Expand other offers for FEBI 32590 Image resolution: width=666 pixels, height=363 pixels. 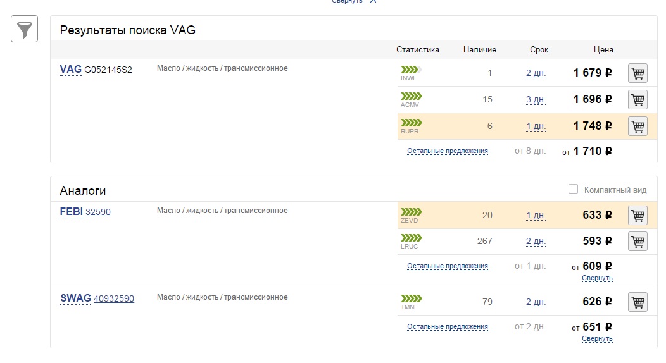[x=447, y=266]
